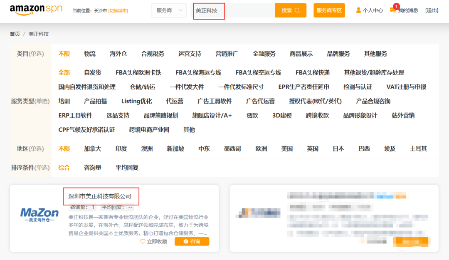Screen dimensions: 449x260
Task: Filter by 一件代发大件
Action: [187, 87]
